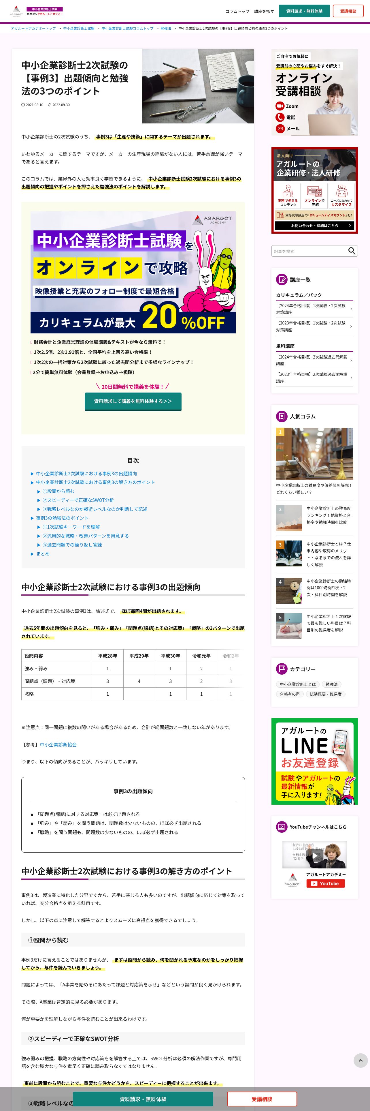Click the YouTube channel heading icon
The width and height of the screenshot is (370, 1111).
pos(281,827)
